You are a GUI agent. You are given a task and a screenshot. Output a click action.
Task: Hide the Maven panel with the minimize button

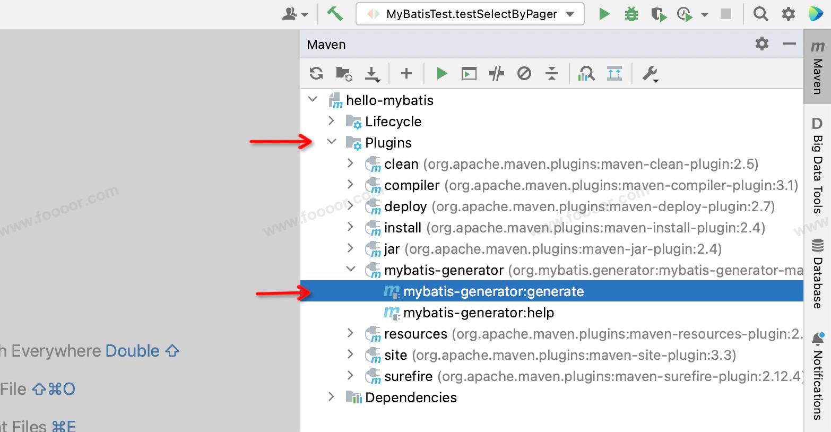pyautogui.click(x=790, y=44)
